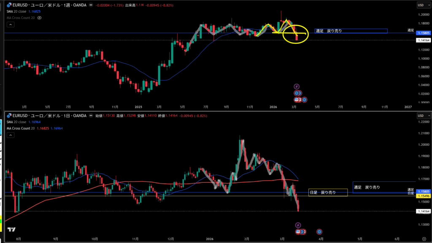Open the USD currency dropdown on weekly chart

pos(422,5)
